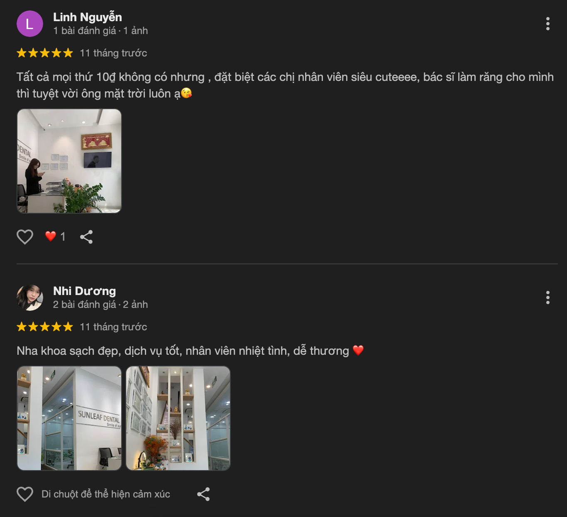Image resolution: width=567 pixels, height=517 pixels.
Task: Open the three-dot menu on Linh Nguyễn's review
Action: click(x=547, y=24)
